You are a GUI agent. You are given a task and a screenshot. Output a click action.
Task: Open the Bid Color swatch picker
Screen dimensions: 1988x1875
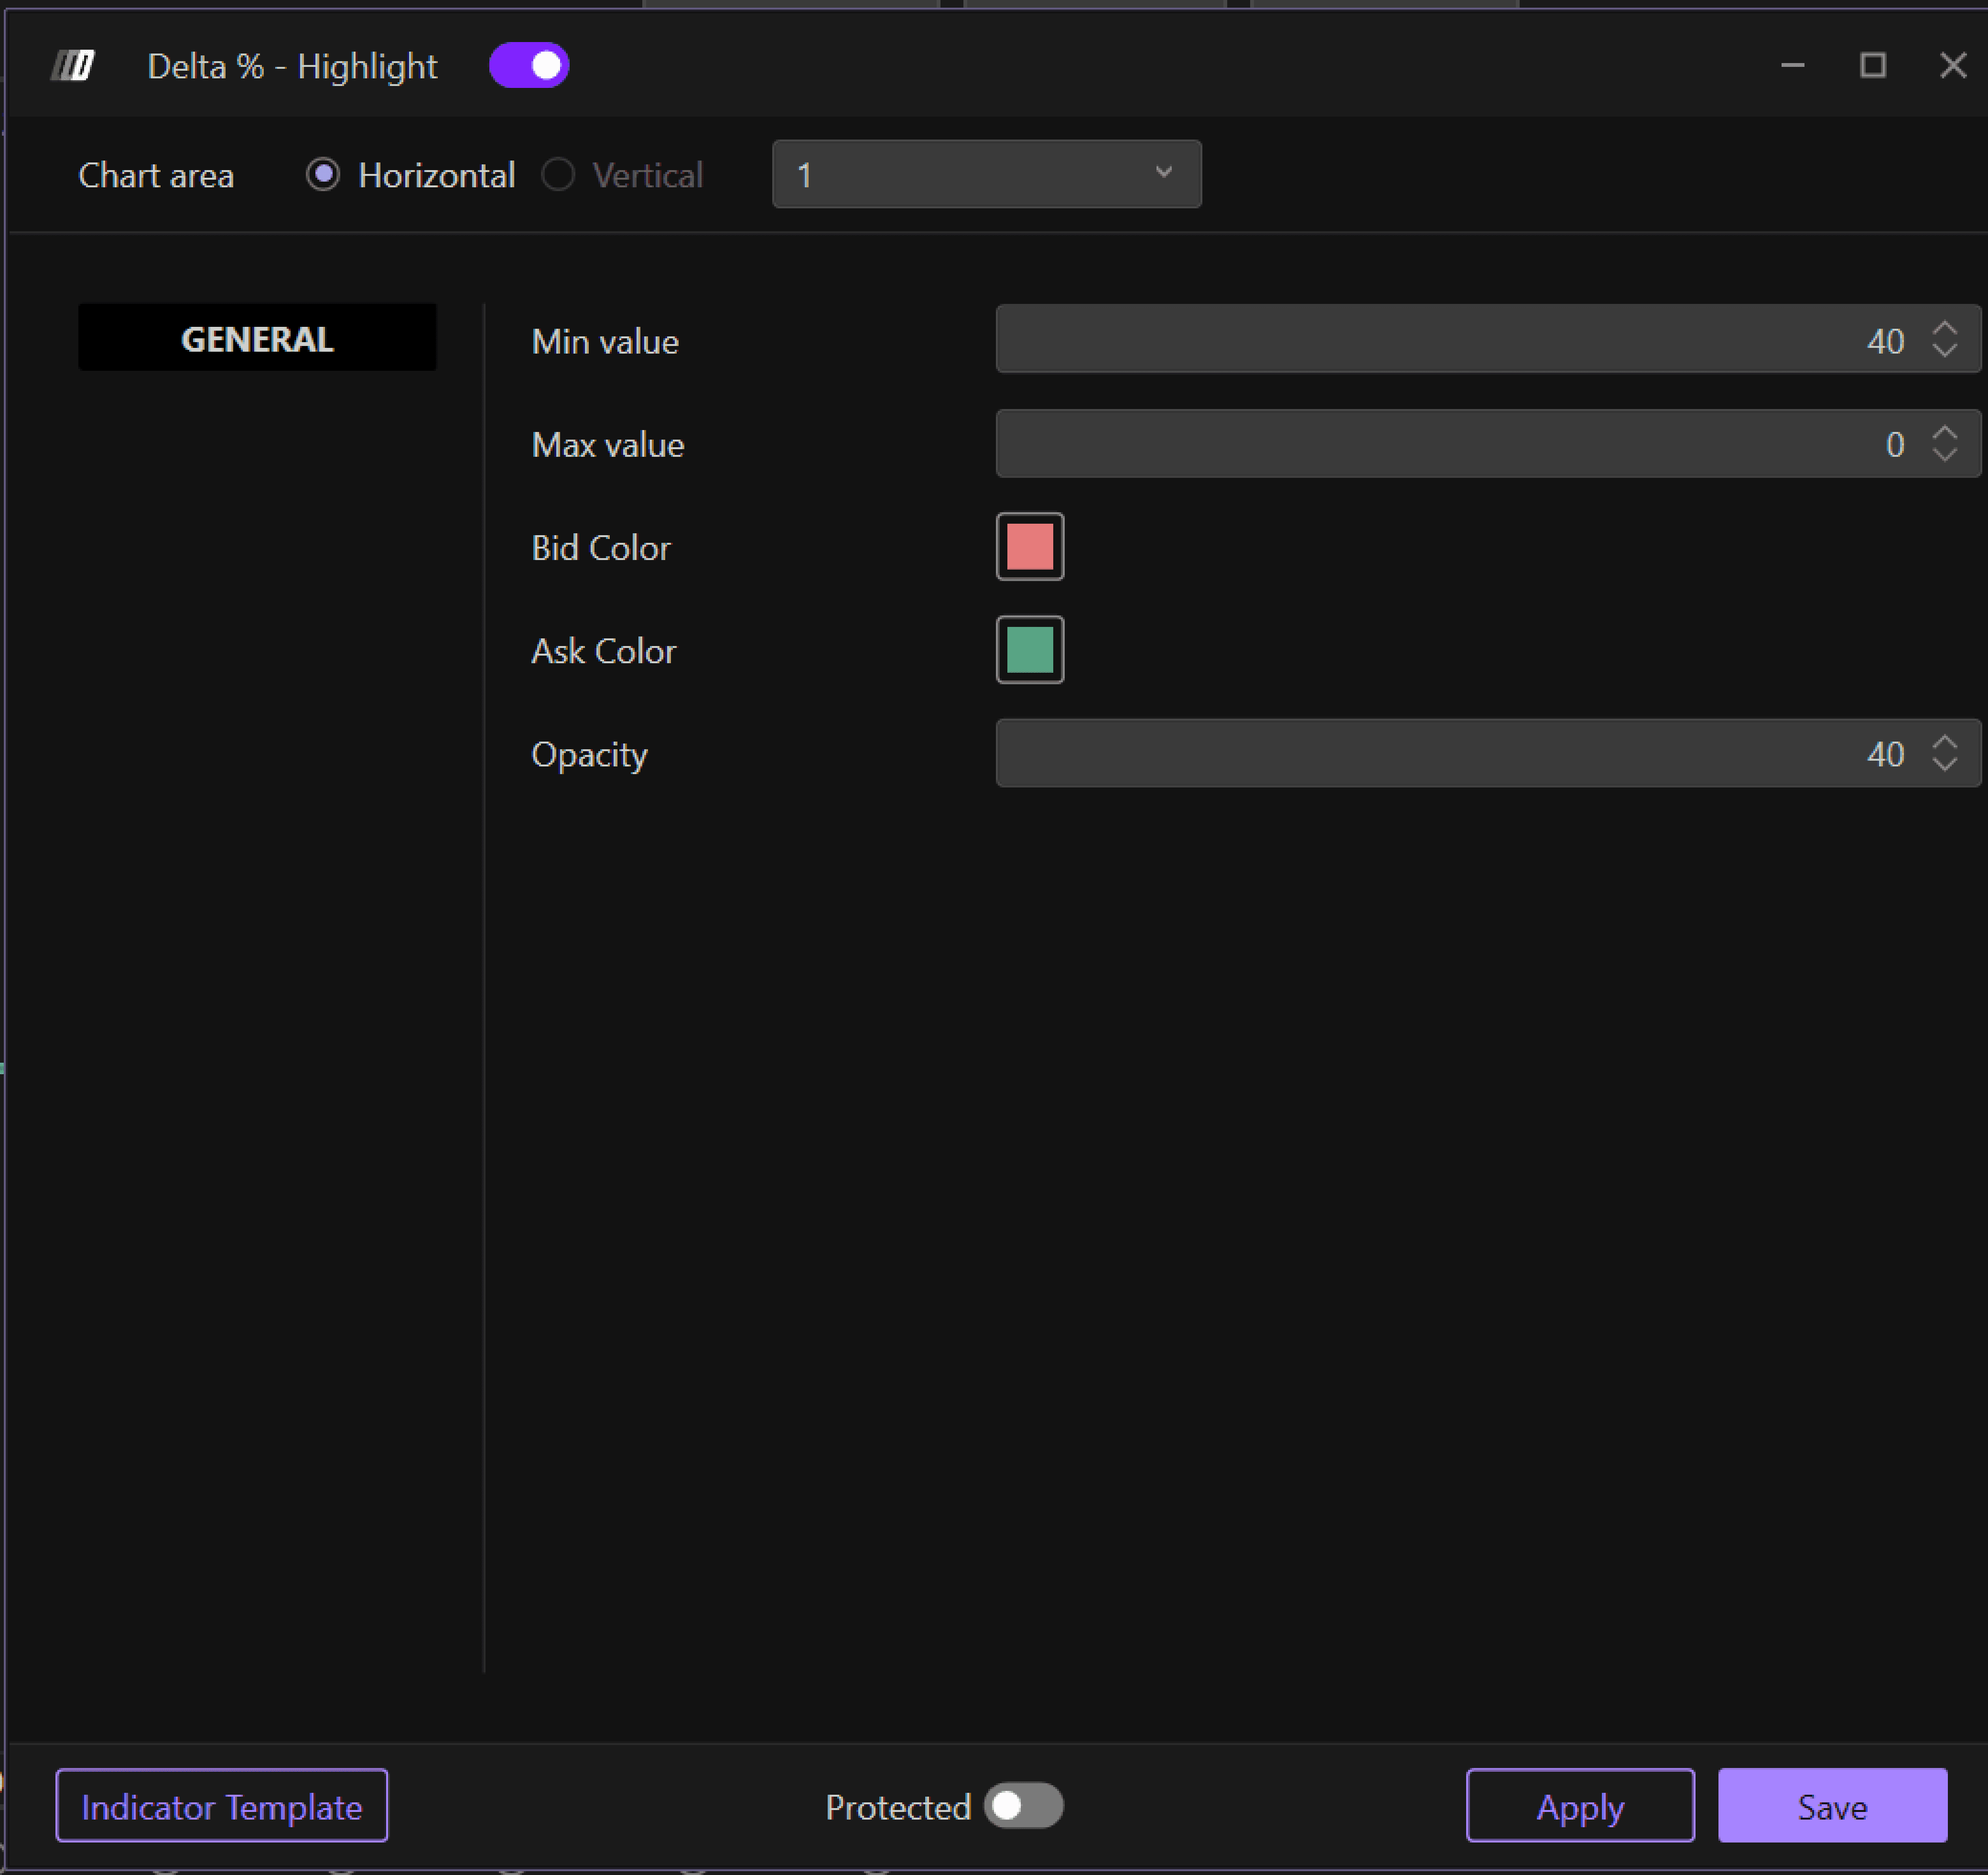click(1029, 547)
